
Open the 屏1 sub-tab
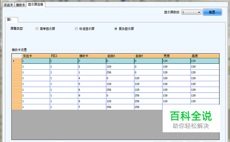point(12,20)
